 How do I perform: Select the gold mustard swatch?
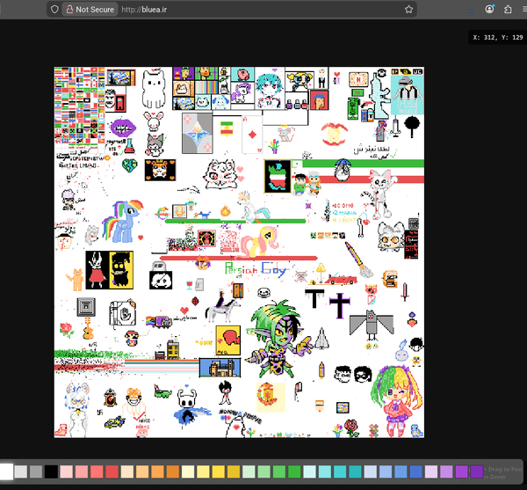click(x=234, y=472)
